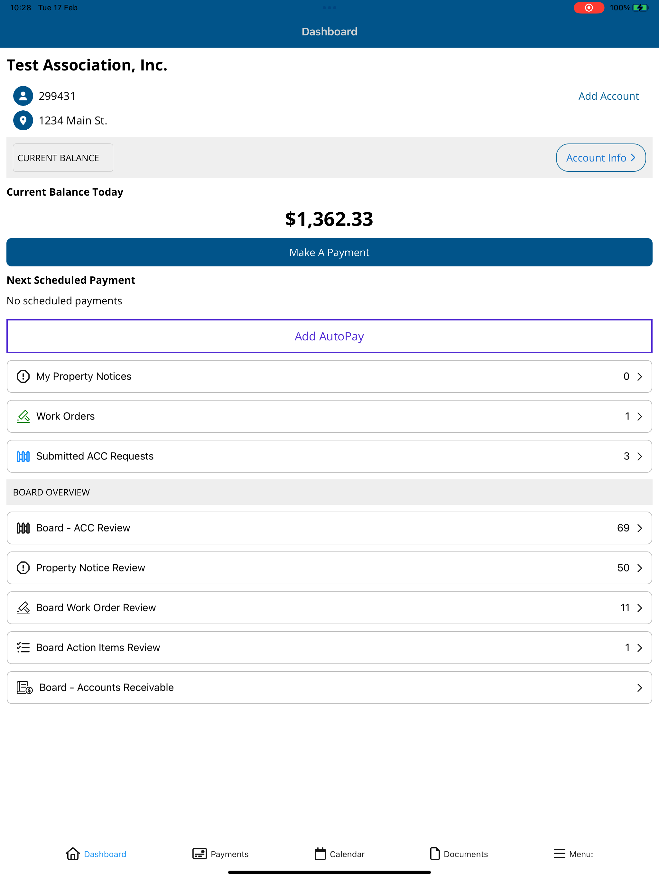Image resolution: width=659 pixels, height=879 pixels.
Task: Tap No scheduled payments text
Action: point(64,301)
